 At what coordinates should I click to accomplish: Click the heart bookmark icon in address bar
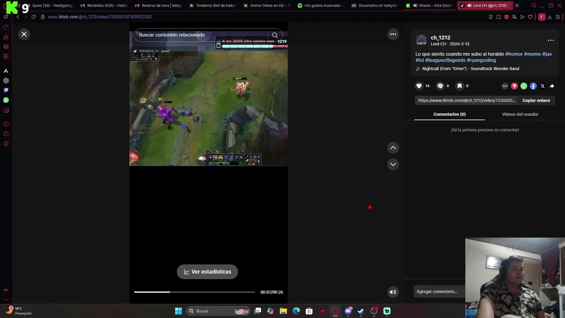coord(530,17)
